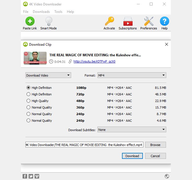Screen dimensions: 192x180
Task: Select High Quality 480p option
Action: point(28,101)
